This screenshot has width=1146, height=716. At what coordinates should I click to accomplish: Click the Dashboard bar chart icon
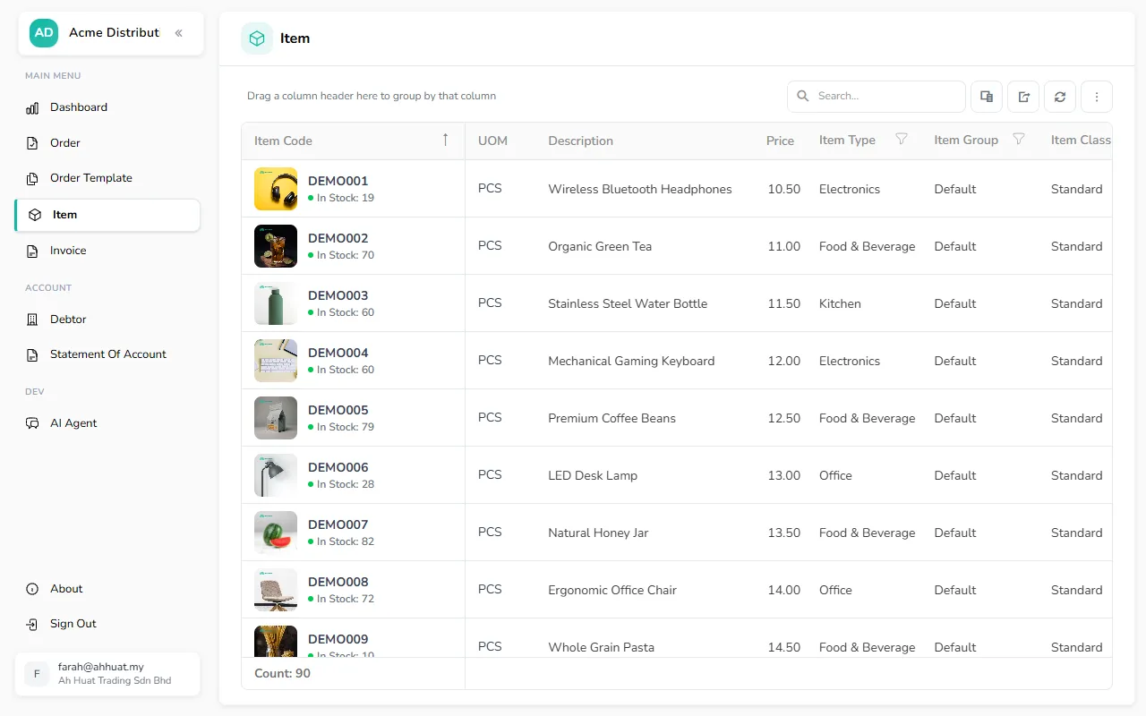(32, 108)
